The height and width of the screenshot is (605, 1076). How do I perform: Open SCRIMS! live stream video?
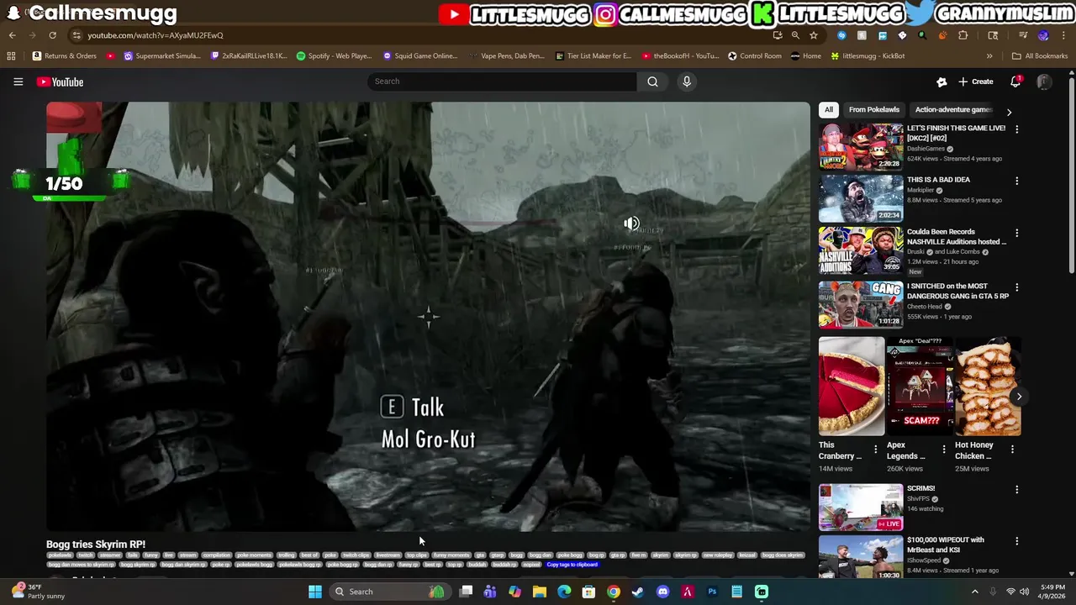[861, 507]
